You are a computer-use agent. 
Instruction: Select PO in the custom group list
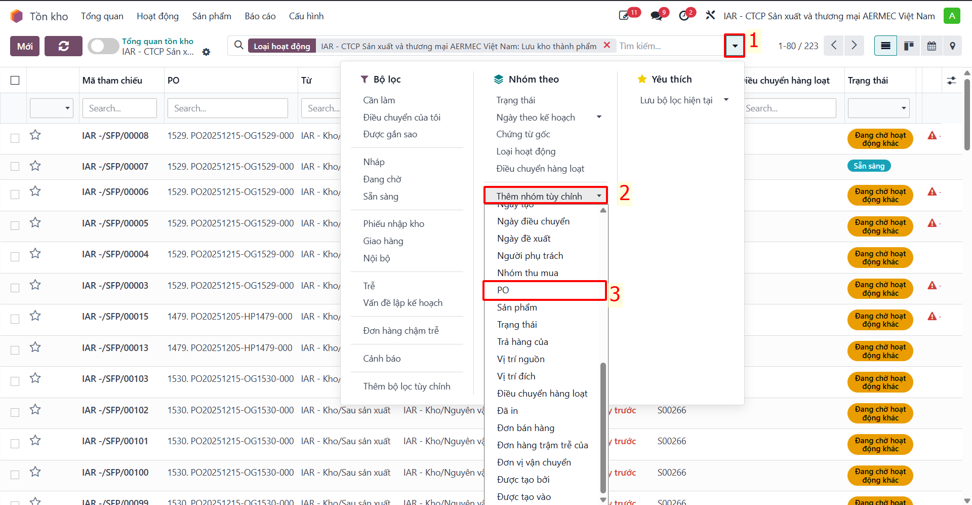coord(545,290)
